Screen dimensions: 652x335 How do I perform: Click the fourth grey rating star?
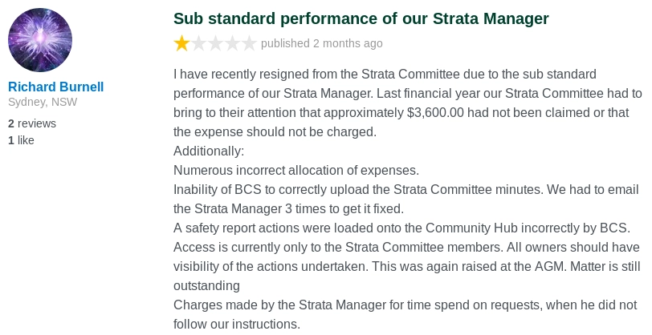tap(232, 43)
